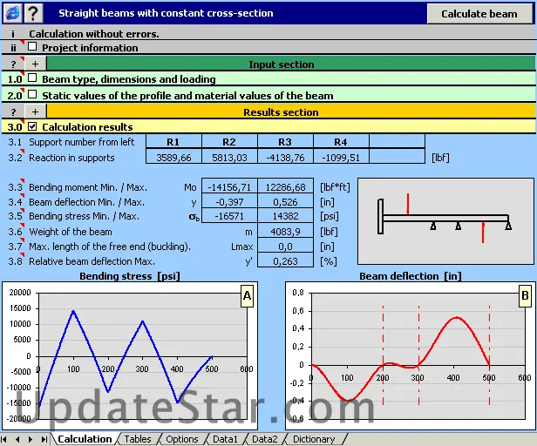Expand the Input section with plus button
Image resolution: width=537 pixels, height=446 pixels.
click(35, 64)
